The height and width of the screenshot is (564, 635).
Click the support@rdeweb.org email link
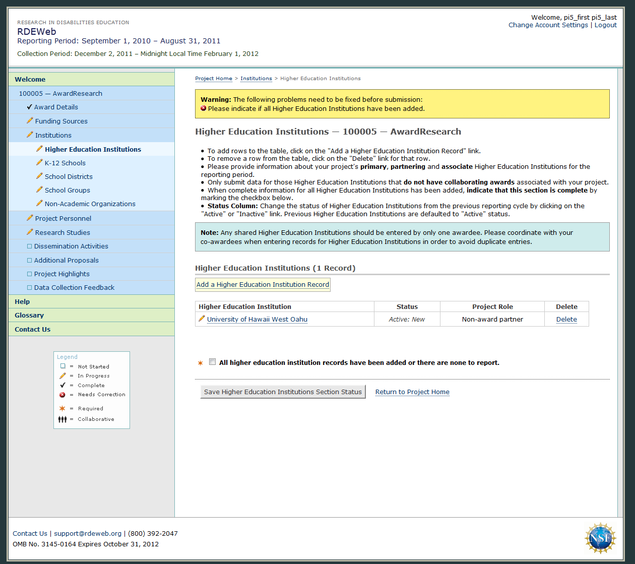click(88, 533)
